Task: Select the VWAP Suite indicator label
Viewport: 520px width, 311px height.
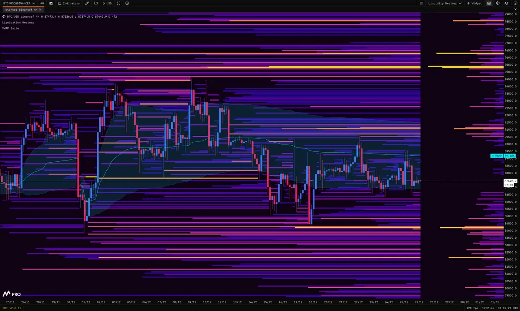Action: coord(10,29)
